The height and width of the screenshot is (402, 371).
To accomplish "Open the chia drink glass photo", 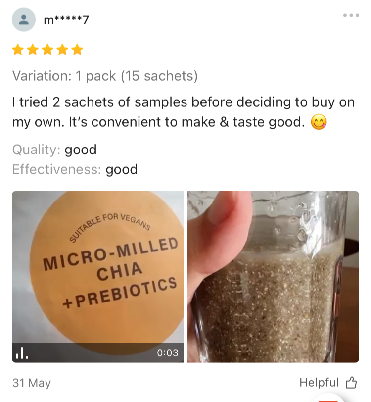I will (273, 276).
